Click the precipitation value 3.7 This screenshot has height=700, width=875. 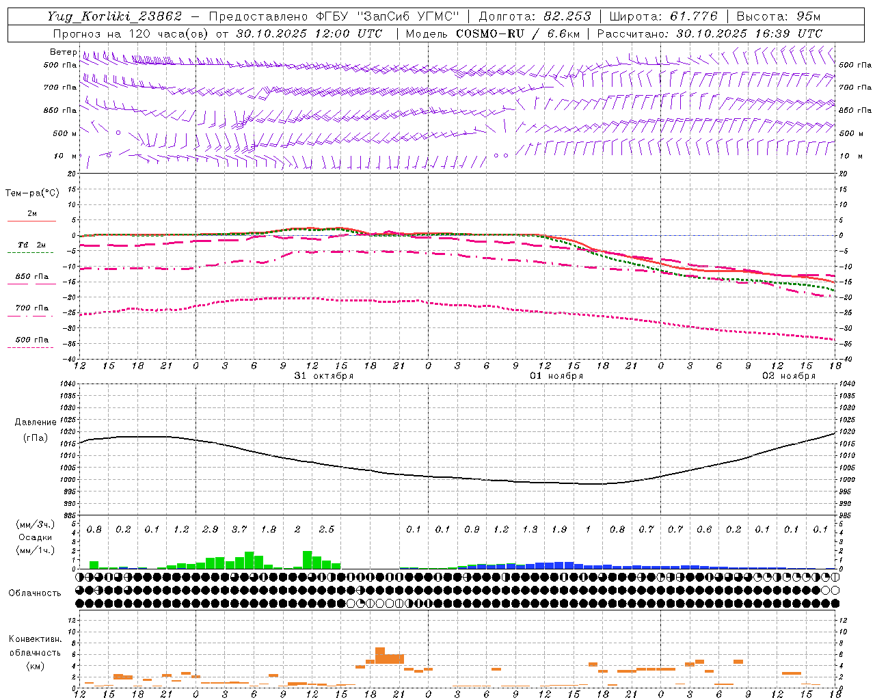click(239, 529)
